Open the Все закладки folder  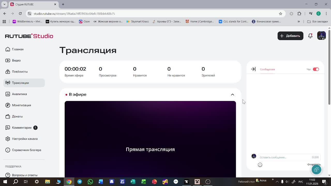(x=317, y=21)
